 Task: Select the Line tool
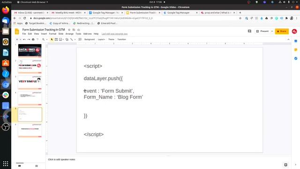[72, 39]
